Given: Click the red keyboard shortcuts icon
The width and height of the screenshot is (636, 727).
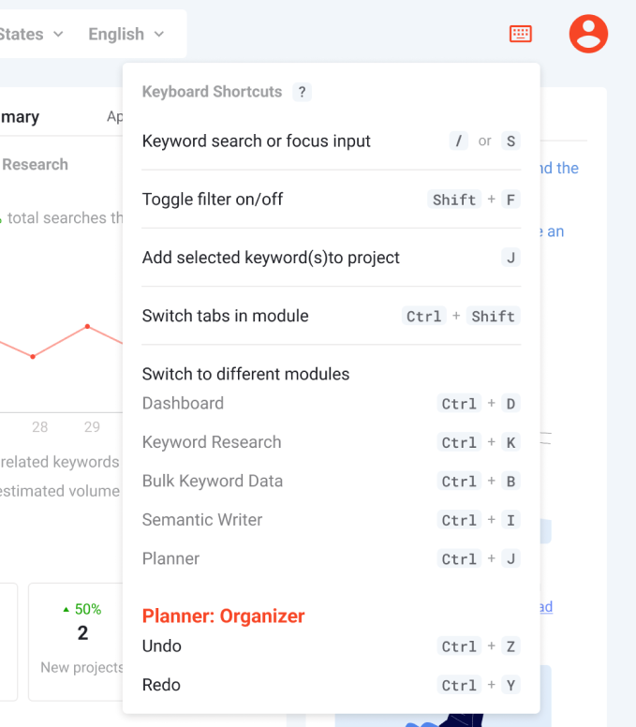Looking at the screenshot, I should [521, 34].
